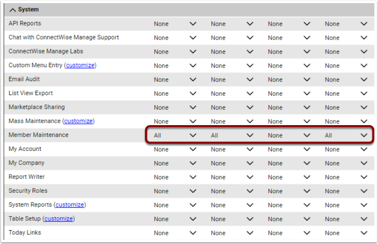Open the customize link for Custom Menu Entry
Image resolution: width=378 pixels, height=244 pixels.
[80, 65]
